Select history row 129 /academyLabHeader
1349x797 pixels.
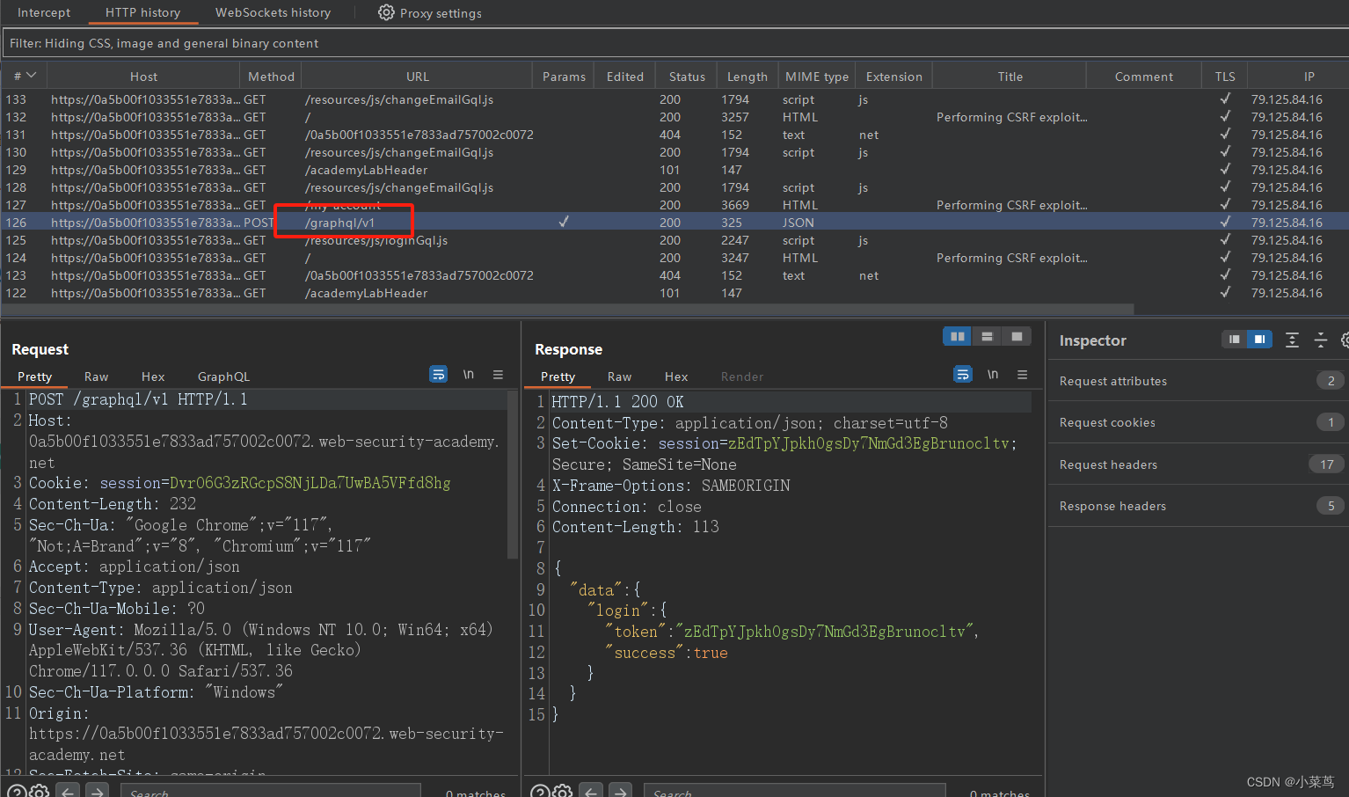point(674,170)
